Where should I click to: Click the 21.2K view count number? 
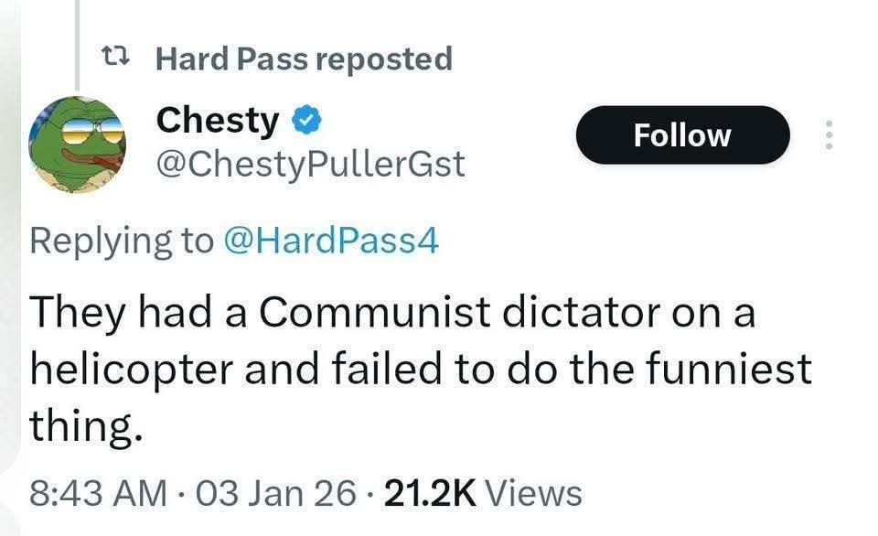click(430, 493)
